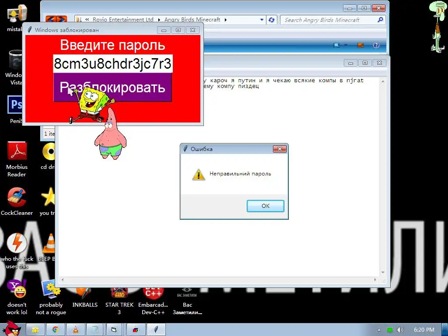The width and height of the screenshot is (448, 336).
Task: Click the horizontal scrollbar right arrow
Action: click(375, 280)
